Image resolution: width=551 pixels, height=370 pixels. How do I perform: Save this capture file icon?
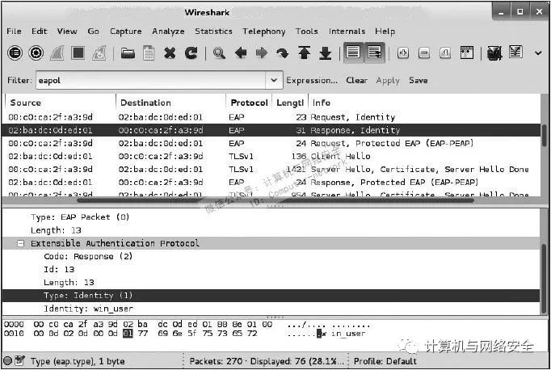click(149, 53)
